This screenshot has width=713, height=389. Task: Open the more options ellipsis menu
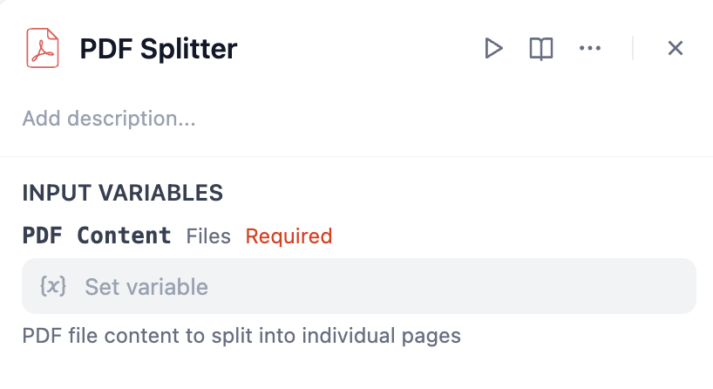pos(590,48)
